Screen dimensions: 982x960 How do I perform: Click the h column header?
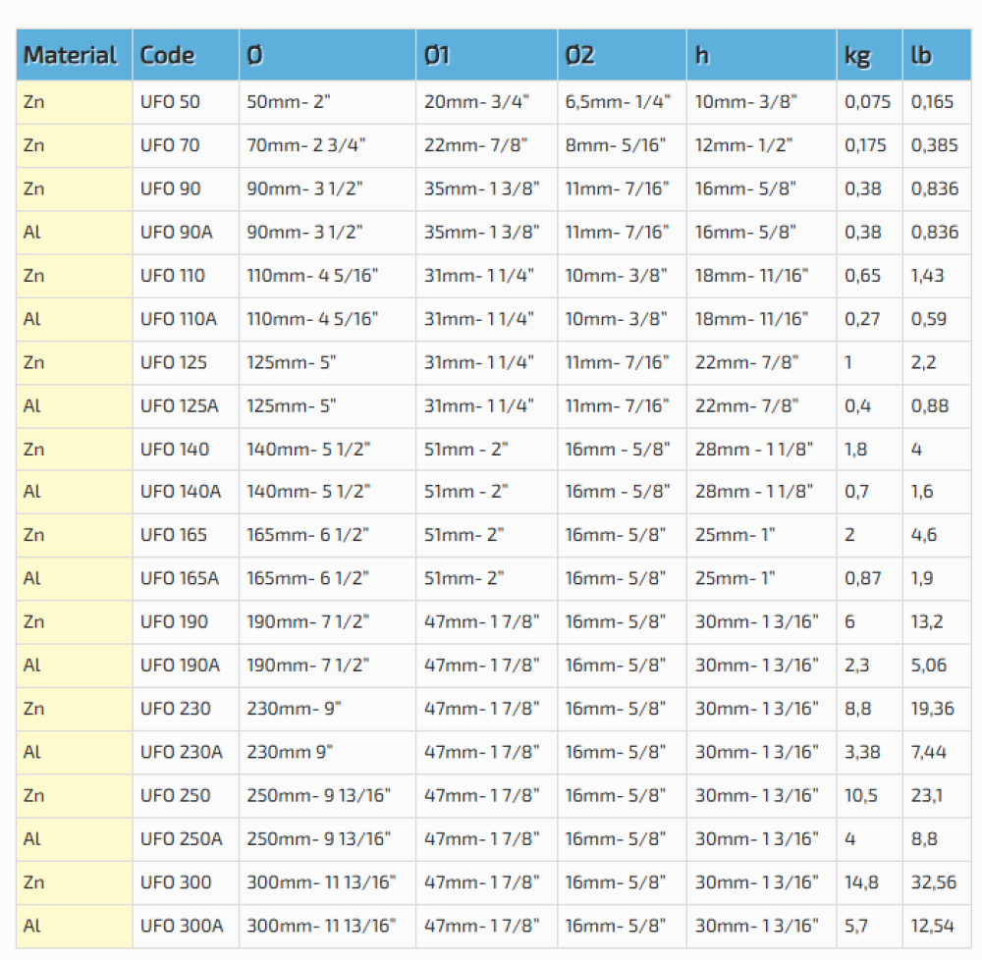pyautogui.click(x=702, y=55)
